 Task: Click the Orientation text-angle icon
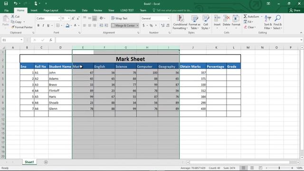[101, 18]
